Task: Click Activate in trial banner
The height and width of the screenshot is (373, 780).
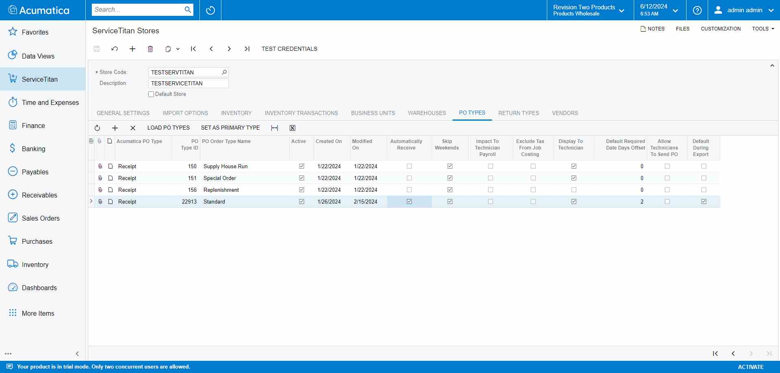Action: click(x=751, y=367)
